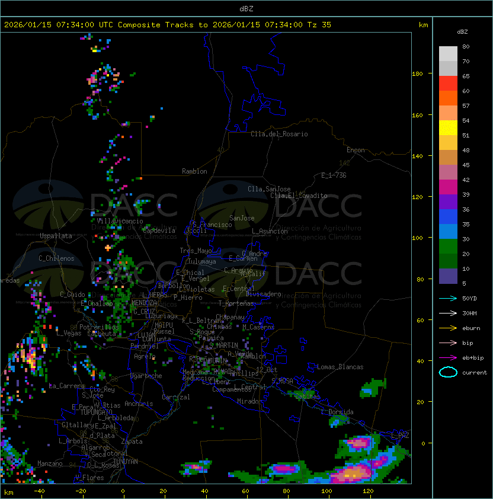The image size is (493, 499).
Task: Click the green 20-30 dBZ legend swatch
Action: [x=448, y=247]
